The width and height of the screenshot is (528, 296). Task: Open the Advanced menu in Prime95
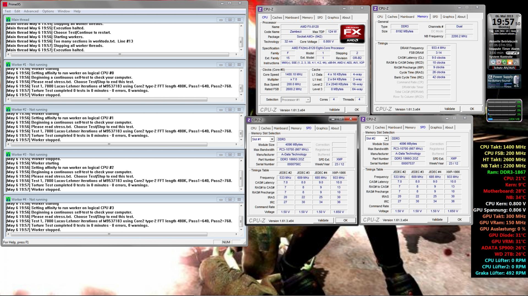point(31,11)
